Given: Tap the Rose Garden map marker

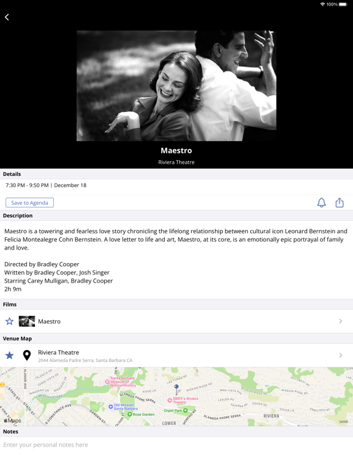Looking at the screenshot, I should tap(130, 414).
